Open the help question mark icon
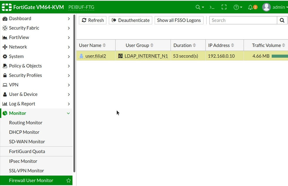This screenshot has height=186, width=288. click(236, 7)
